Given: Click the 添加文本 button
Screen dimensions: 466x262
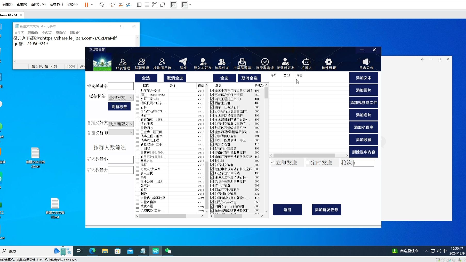Looking at the screenshot, I should pyautogui.click(x=364, y=78).
